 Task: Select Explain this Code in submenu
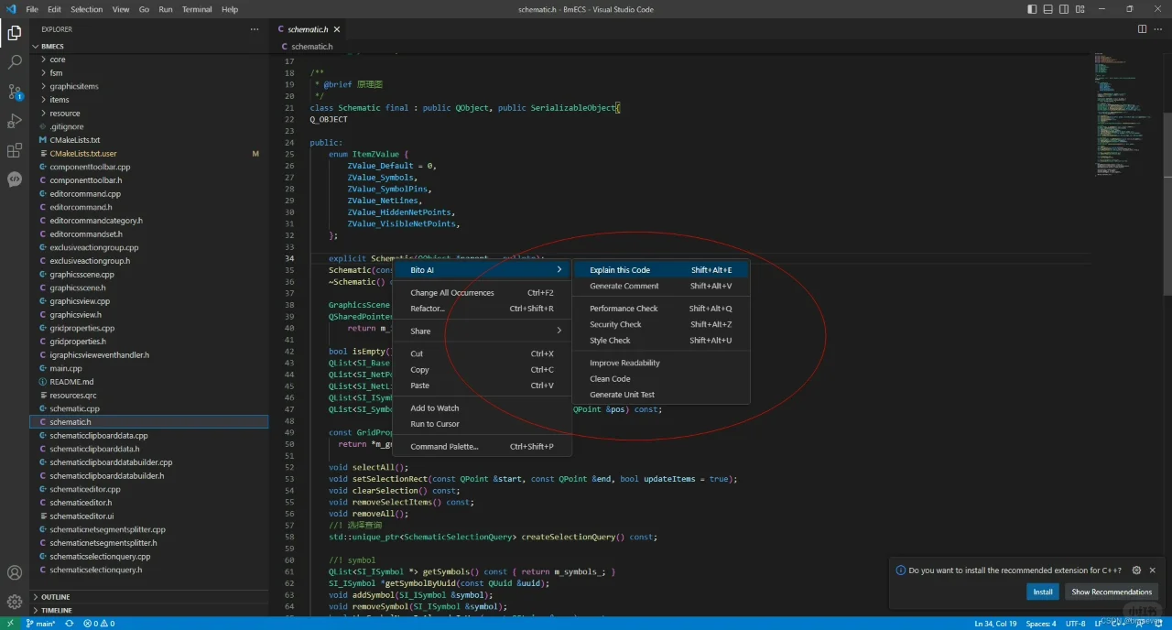(x=620, y=270)
